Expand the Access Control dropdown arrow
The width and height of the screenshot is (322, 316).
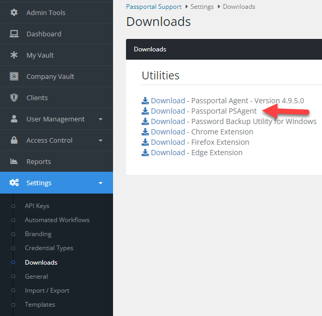point(101,141)
